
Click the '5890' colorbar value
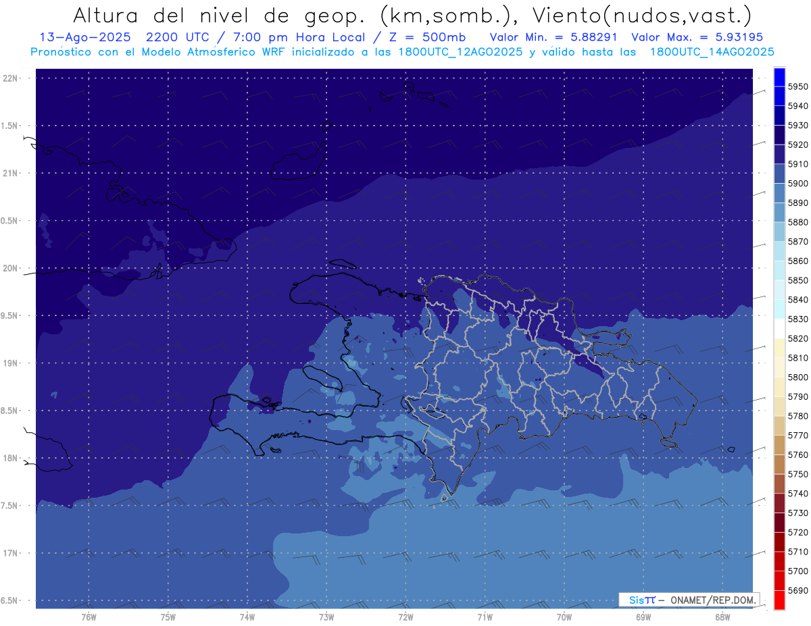coord(797,203)
